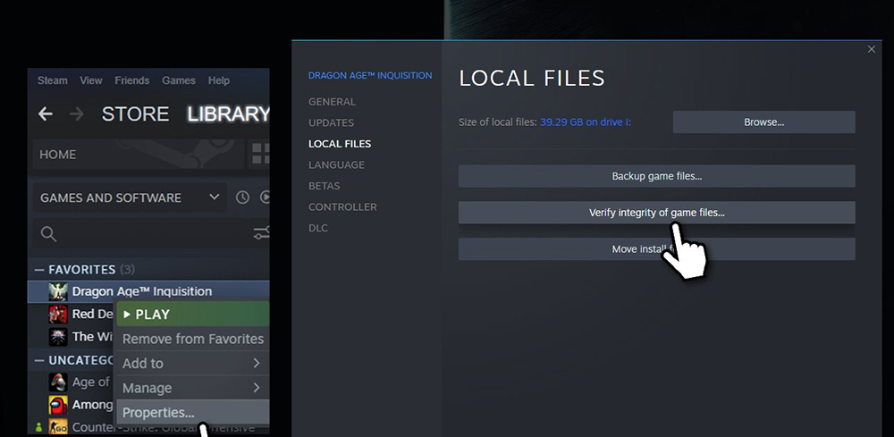894x437 pixels.
Task: Click the Red Dead game icon
Action: click(58, 314)
